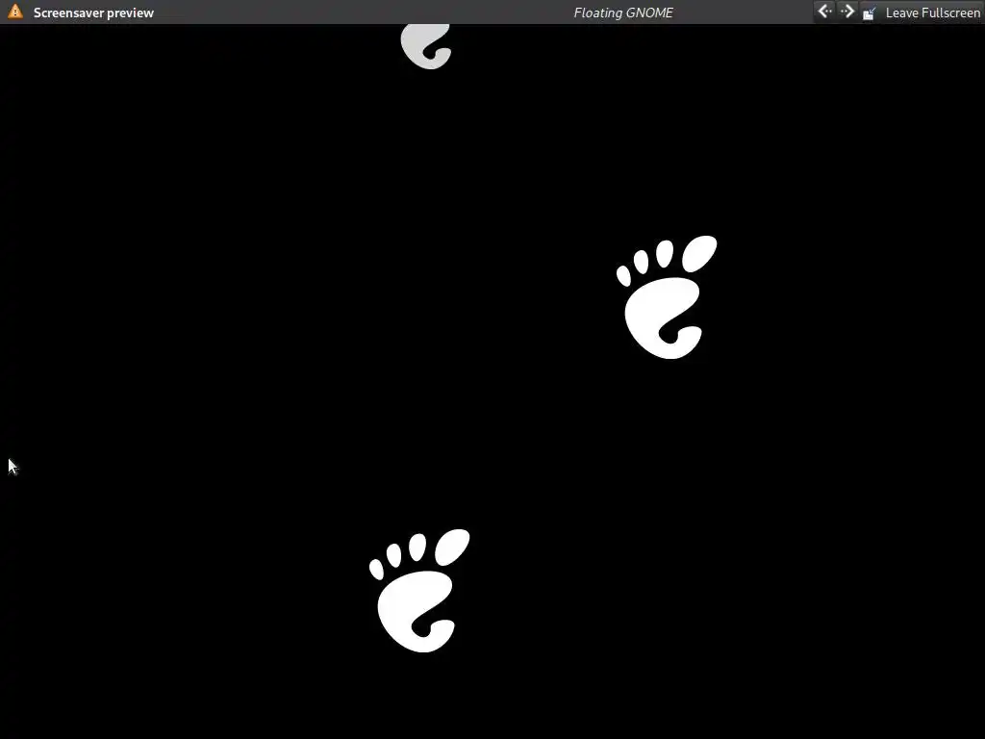Click the orange warning icon

[x=15, y=12]
